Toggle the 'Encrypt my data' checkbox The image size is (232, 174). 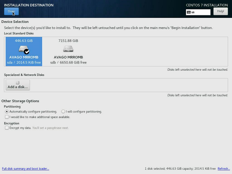point(7,128)
